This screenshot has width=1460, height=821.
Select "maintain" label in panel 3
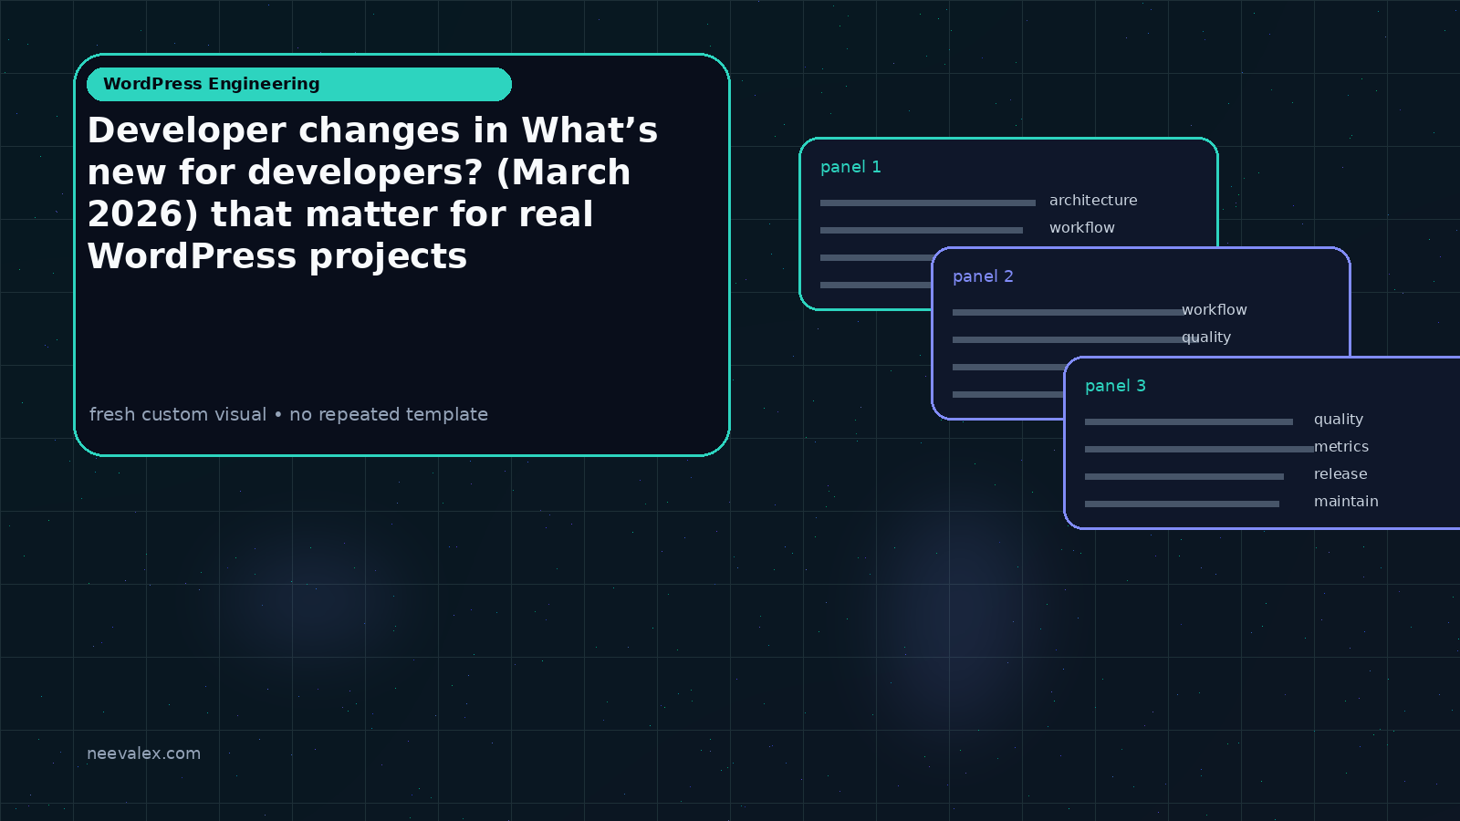click(1346, 502)
